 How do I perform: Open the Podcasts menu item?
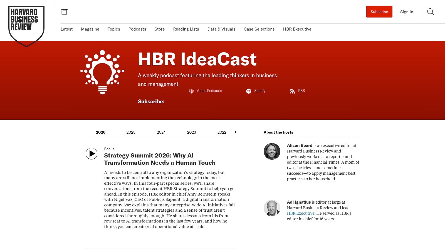pos(137,29)
